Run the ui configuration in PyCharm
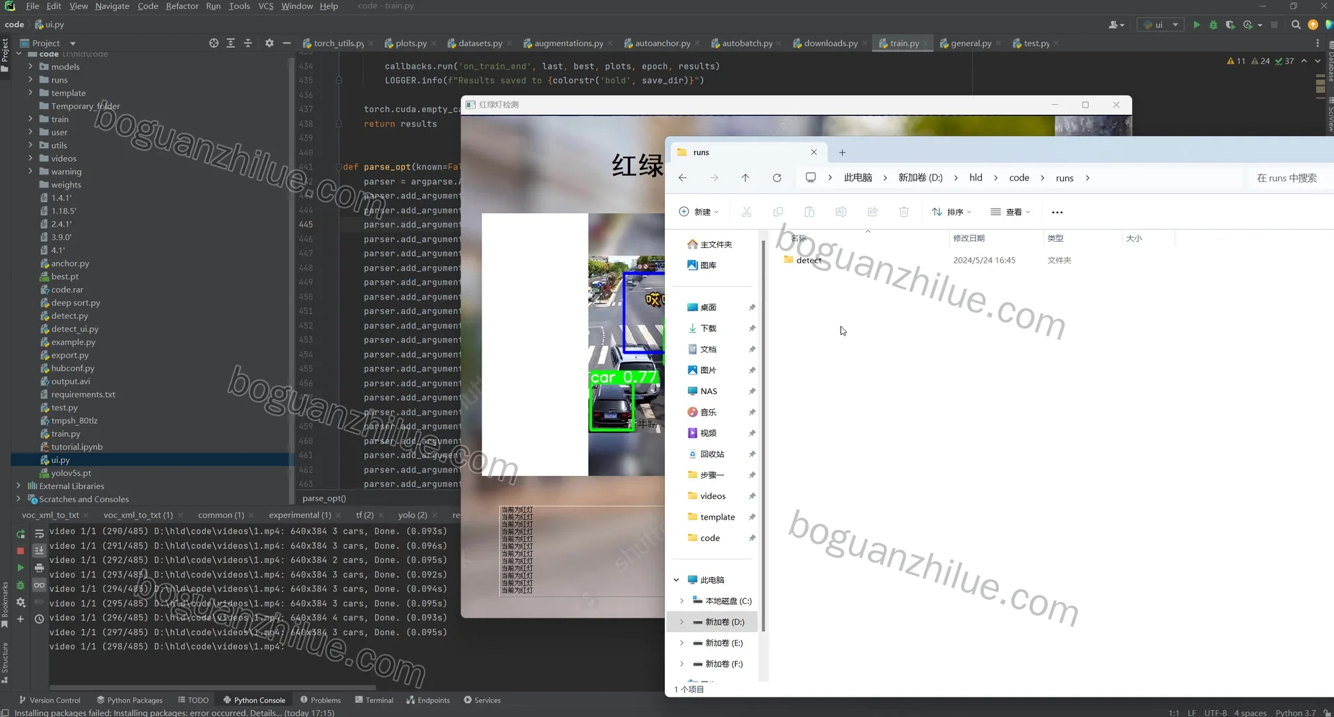This screenshot has width=1334, height=717. coord(1196,24)
